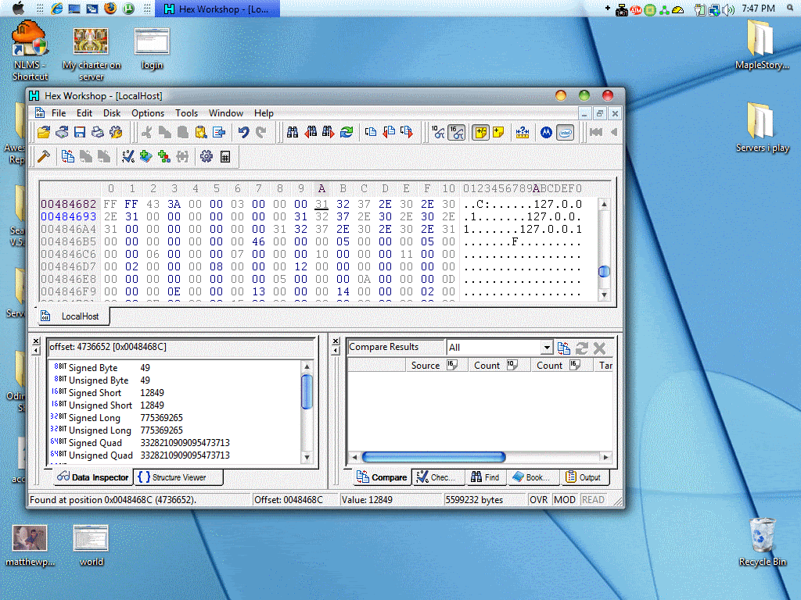Open MapleStory folder on desktop

(x=762, y=45)
